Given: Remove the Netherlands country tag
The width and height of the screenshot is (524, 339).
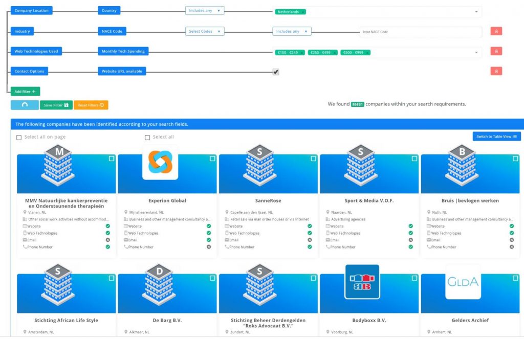Looking at the screenshot, I should tap(302, 12).
